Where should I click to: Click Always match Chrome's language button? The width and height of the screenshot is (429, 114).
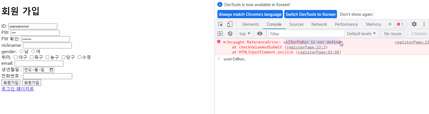(250, 14)
